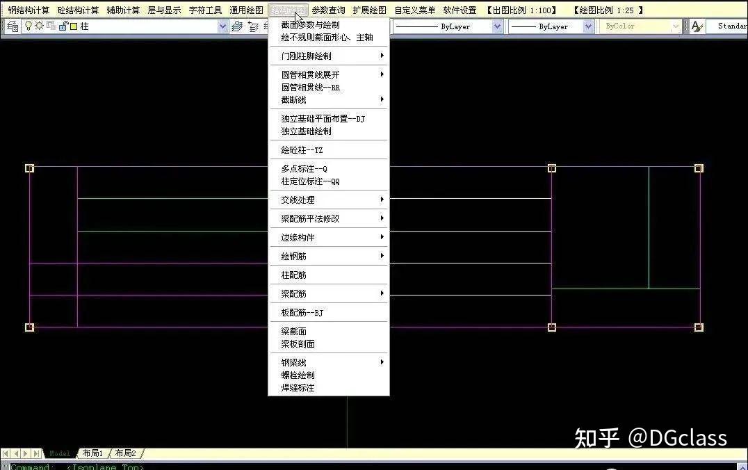Switch to the Model tab
This screenshot has width=748, height=470.
(60, 453)
